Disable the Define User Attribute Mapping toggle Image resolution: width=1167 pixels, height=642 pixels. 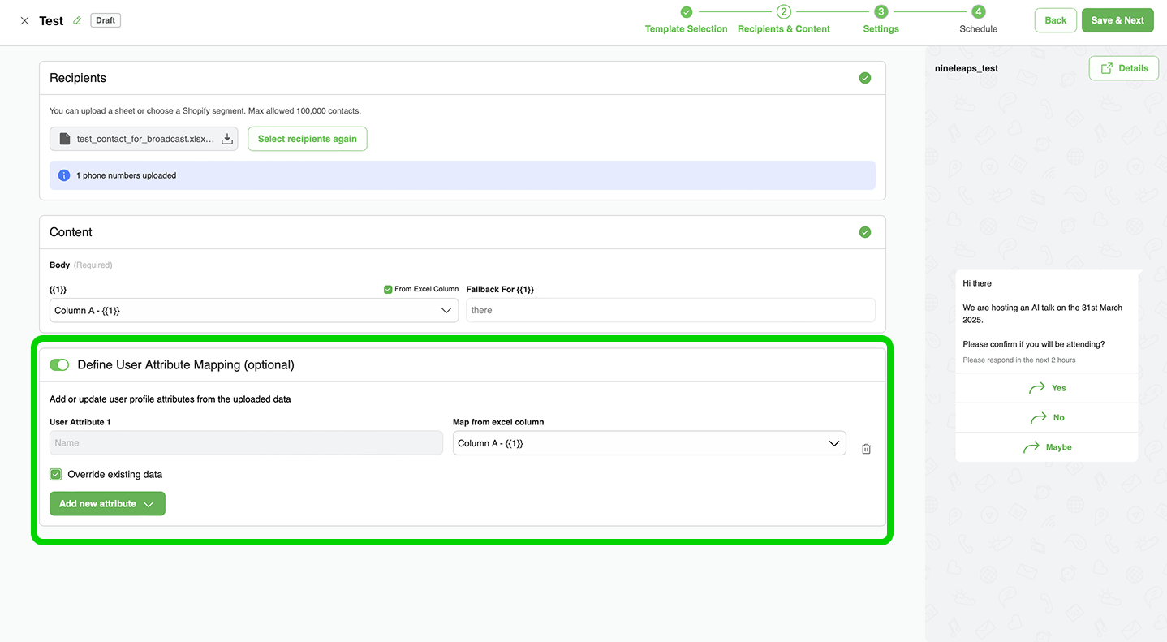(59, 365)
